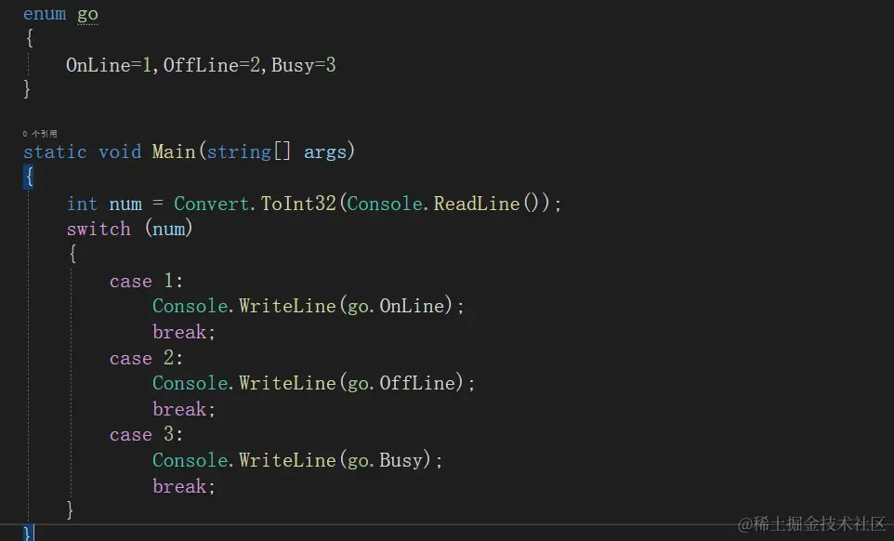This screenshot has height=541, width=894.
Task: Click the 'enum' keyword
Action: pyautogui.click(x=45, y=13)
